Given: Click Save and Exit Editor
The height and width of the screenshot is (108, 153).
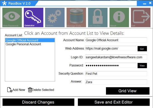Looking at the screenshot, I should point(114,102).
